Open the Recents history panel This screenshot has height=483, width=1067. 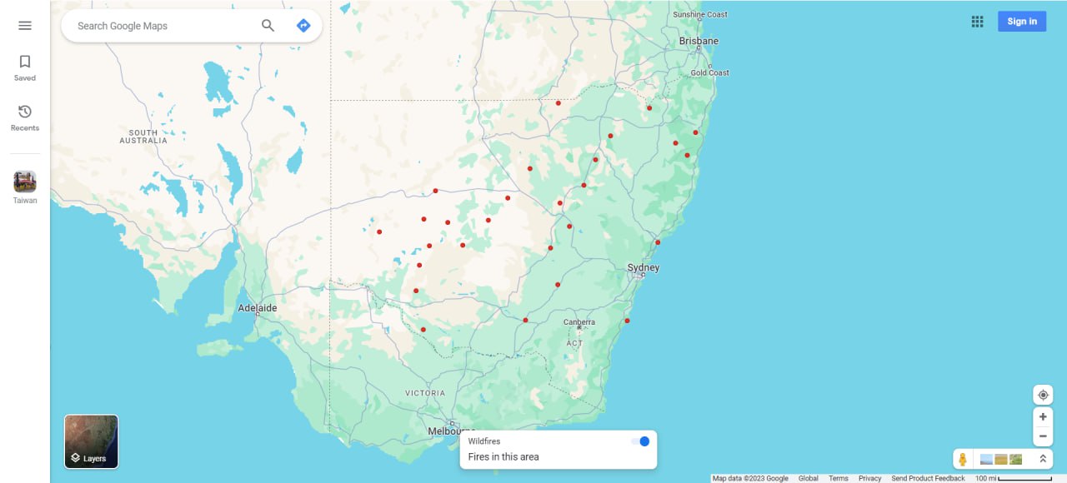point(25,117)
